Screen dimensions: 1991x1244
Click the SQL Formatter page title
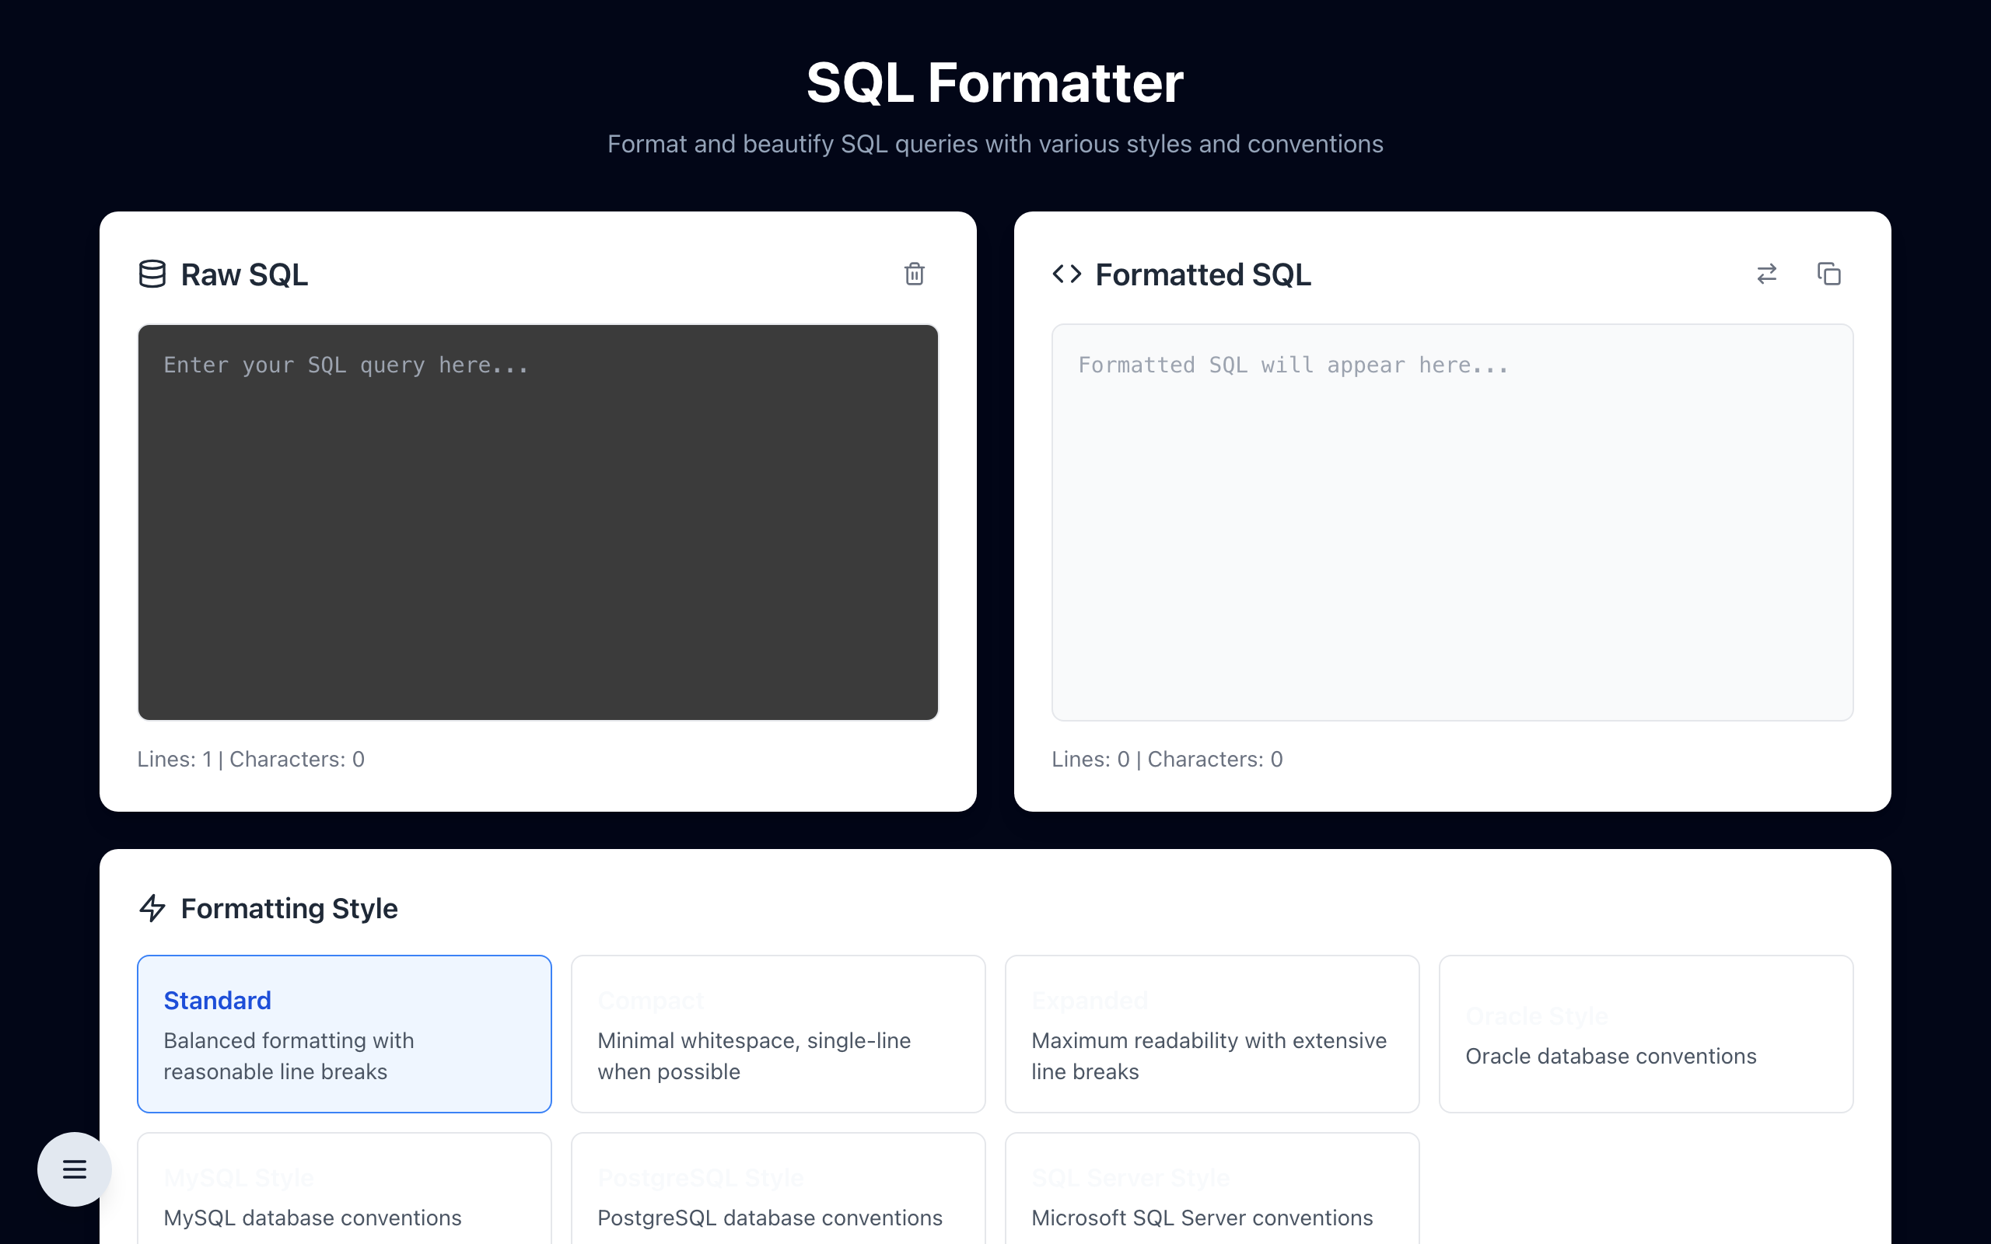click(995, 83)
